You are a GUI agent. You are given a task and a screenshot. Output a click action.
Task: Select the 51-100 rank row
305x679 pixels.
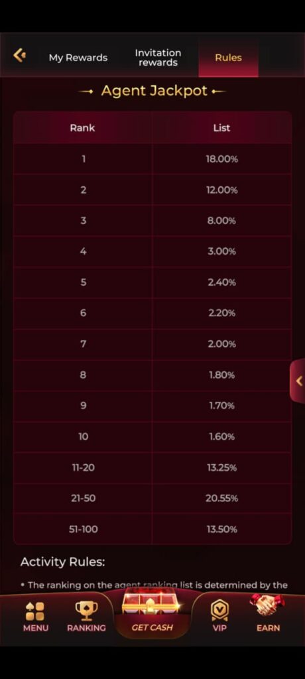click(152, 529)
